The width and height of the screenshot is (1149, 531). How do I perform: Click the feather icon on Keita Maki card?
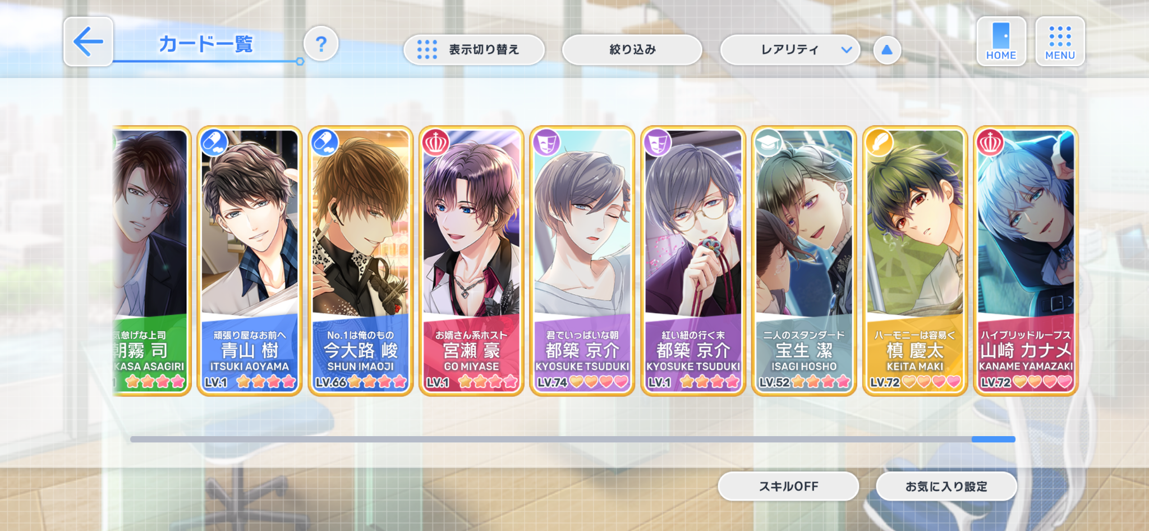point(879,143)
